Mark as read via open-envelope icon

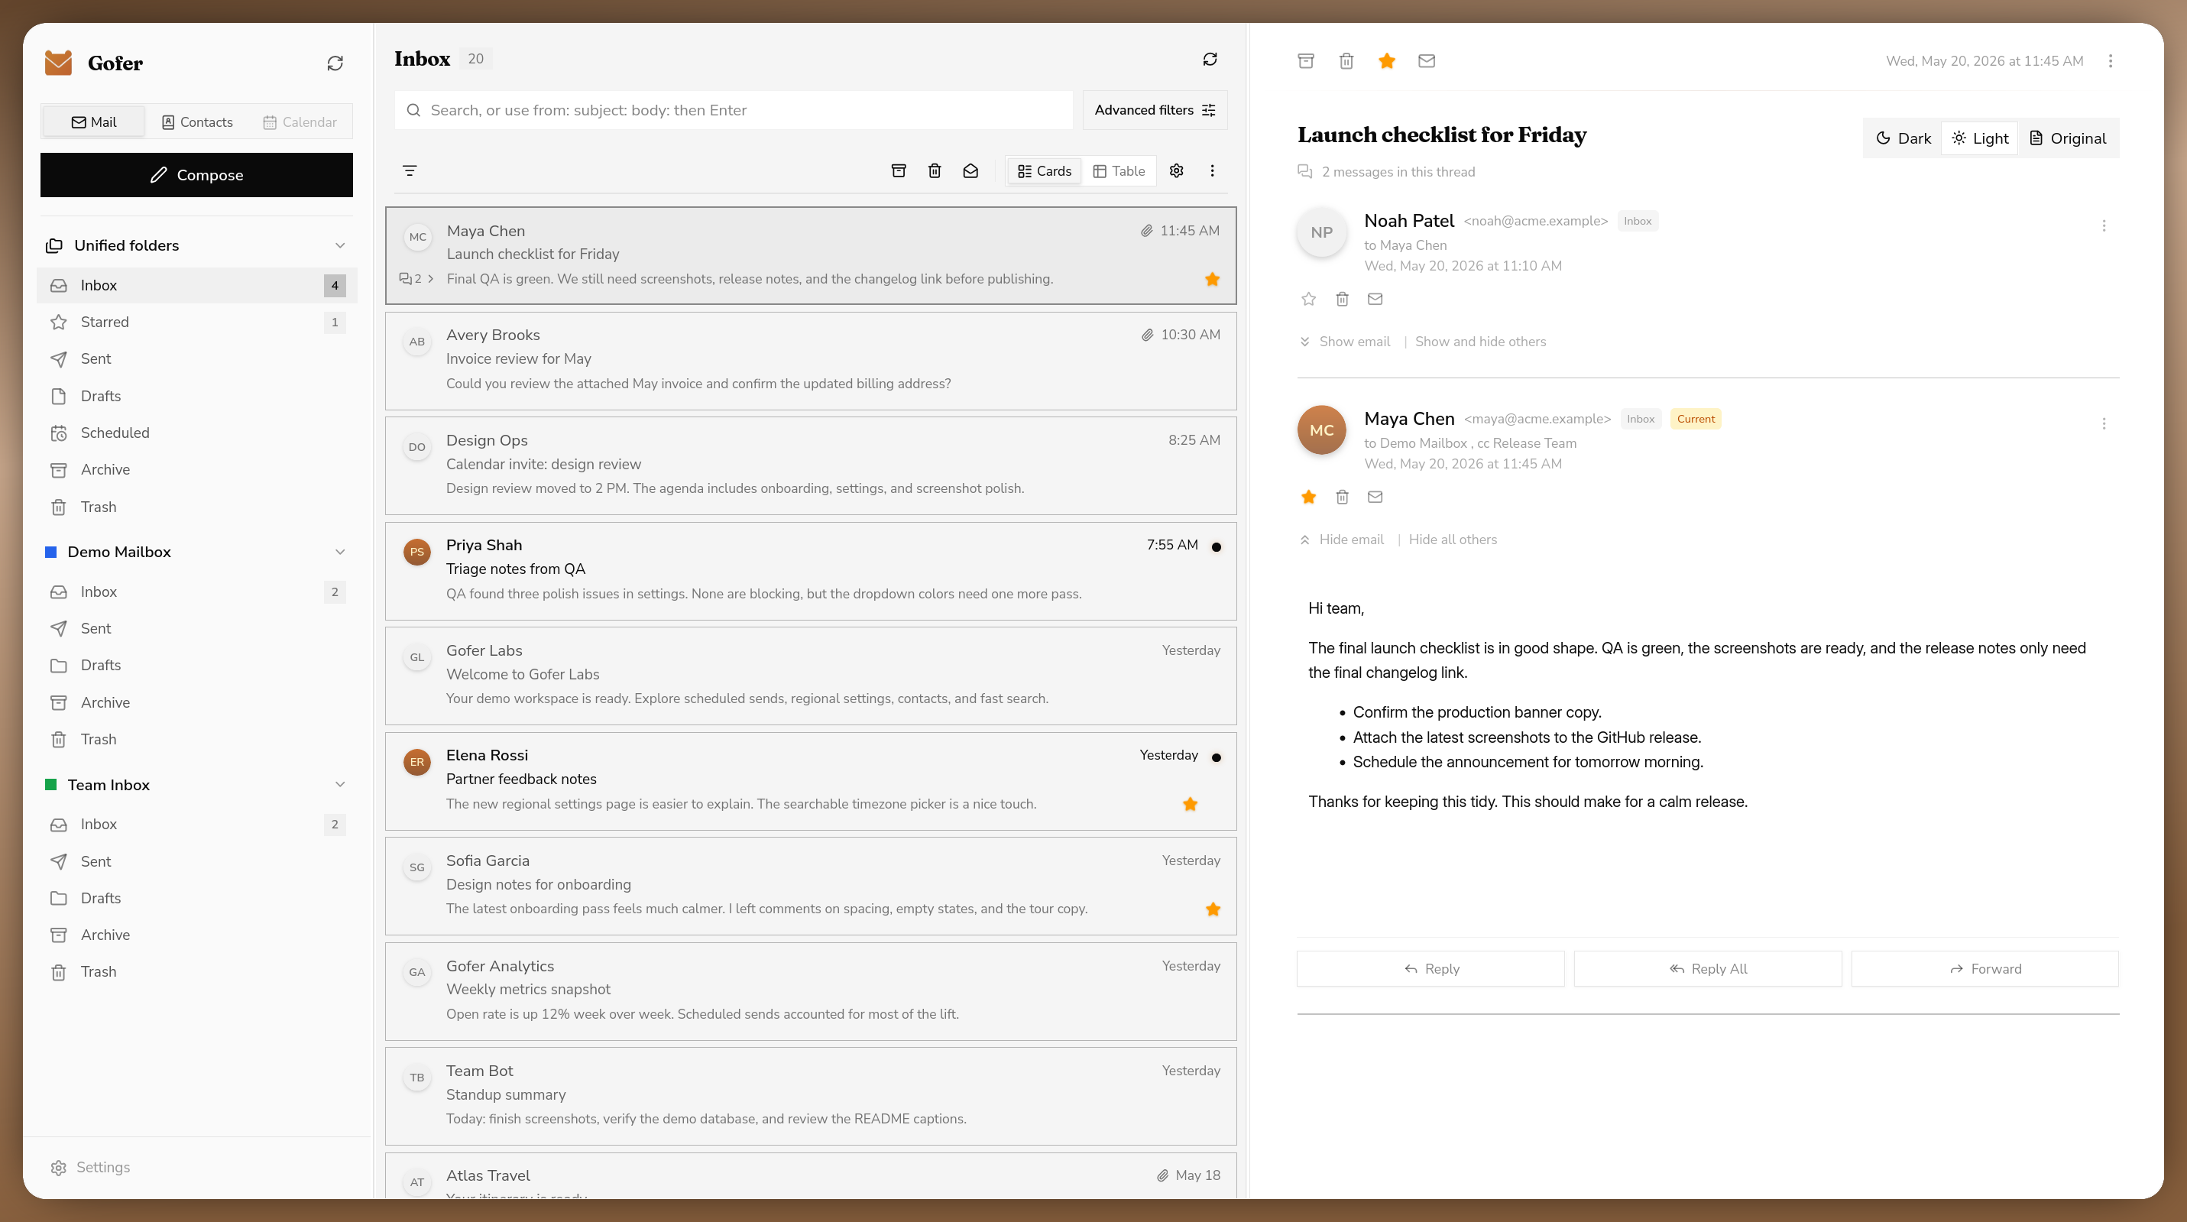(x=970, y=170)
